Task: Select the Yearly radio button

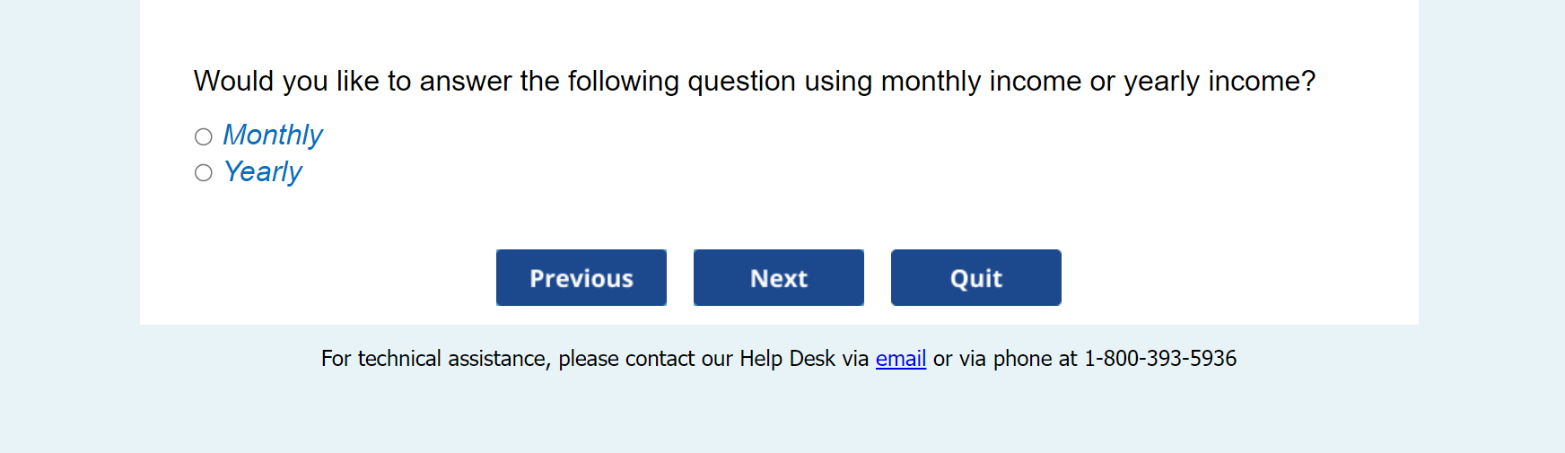Action: coord(204,172)
